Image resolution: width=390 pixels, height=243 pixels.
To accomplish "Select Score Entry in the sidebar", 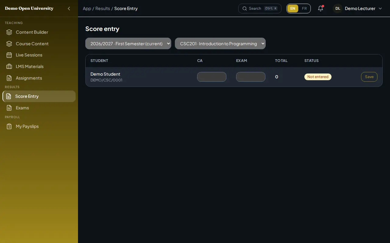I will tap(39, 96).
